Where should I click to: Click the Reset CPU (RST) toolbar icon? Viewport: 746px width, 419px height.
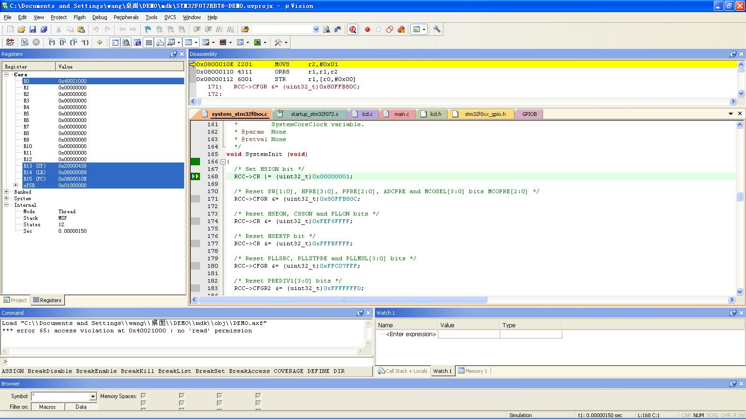coord(10,42)
